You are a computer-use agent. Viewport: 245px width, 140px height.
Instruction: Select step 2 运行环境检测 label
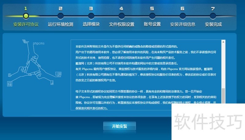tap(60, 25)
